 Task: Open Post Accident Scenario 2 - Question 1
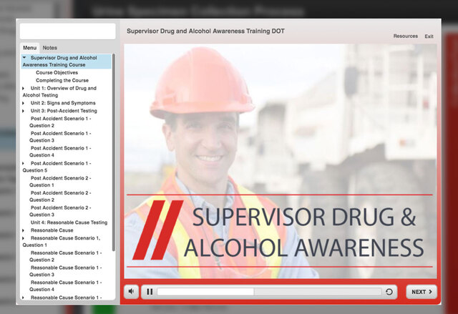[60, 182]
